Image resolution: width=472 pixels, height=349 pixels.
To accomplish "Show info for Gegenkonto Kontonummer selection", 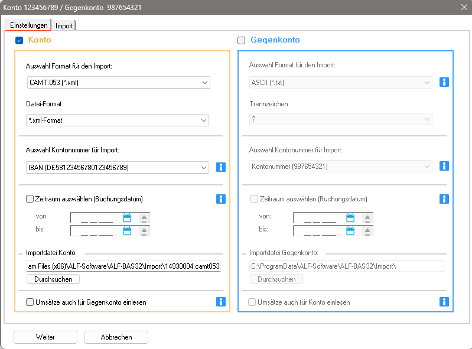I will [x=444, y=166].
